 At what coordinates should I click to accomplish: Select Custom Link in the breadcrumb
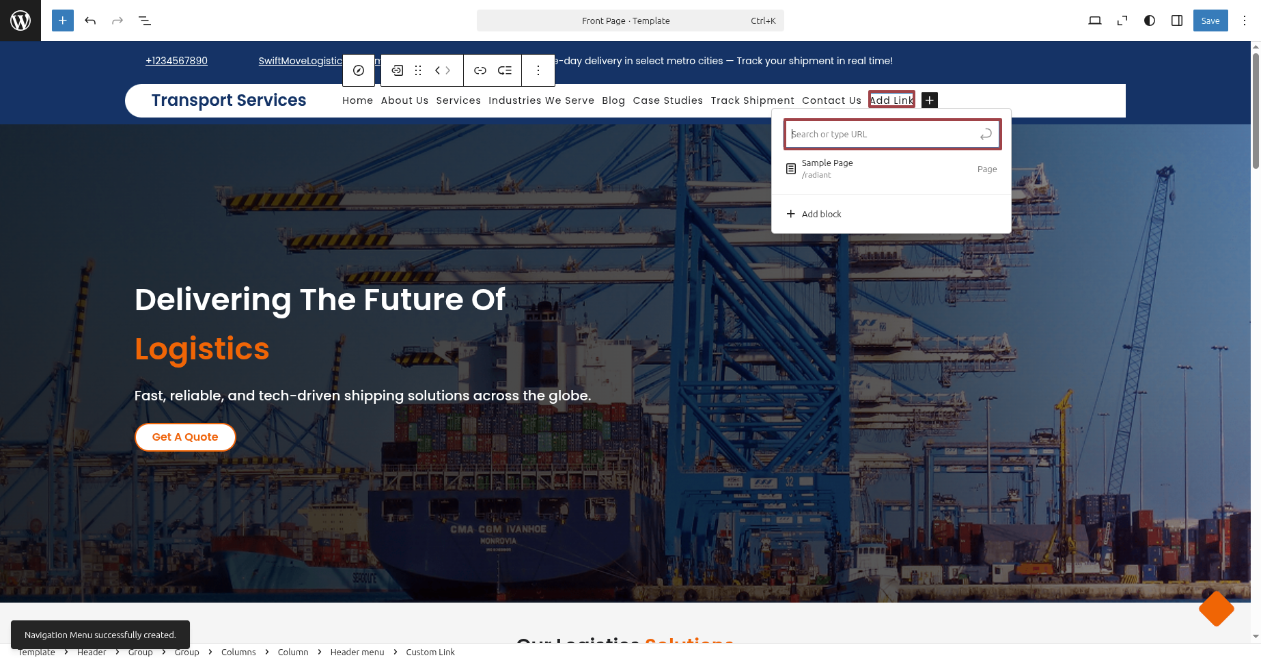coord(430,652)
